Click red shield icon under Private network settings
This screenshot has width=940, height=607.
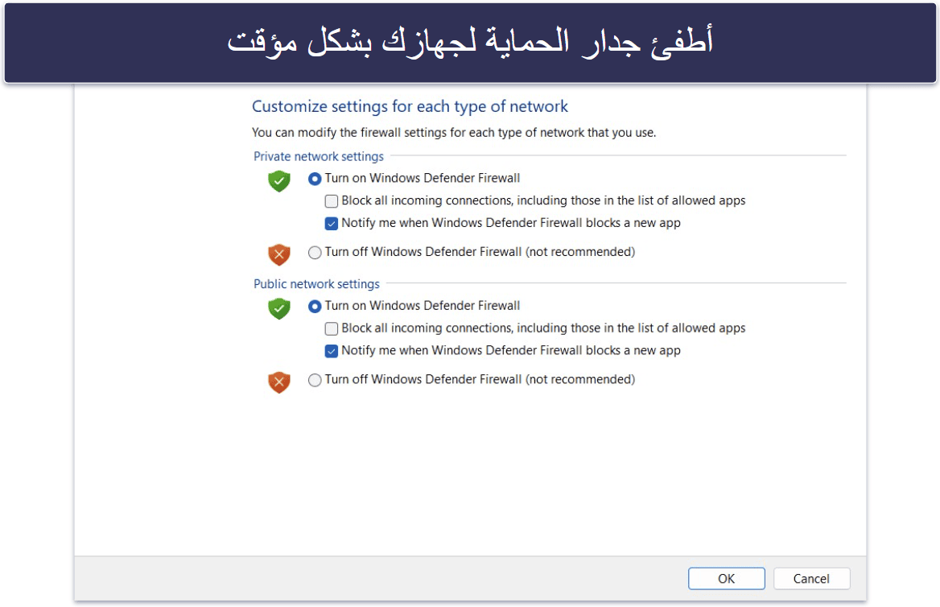tap(278, 254)
